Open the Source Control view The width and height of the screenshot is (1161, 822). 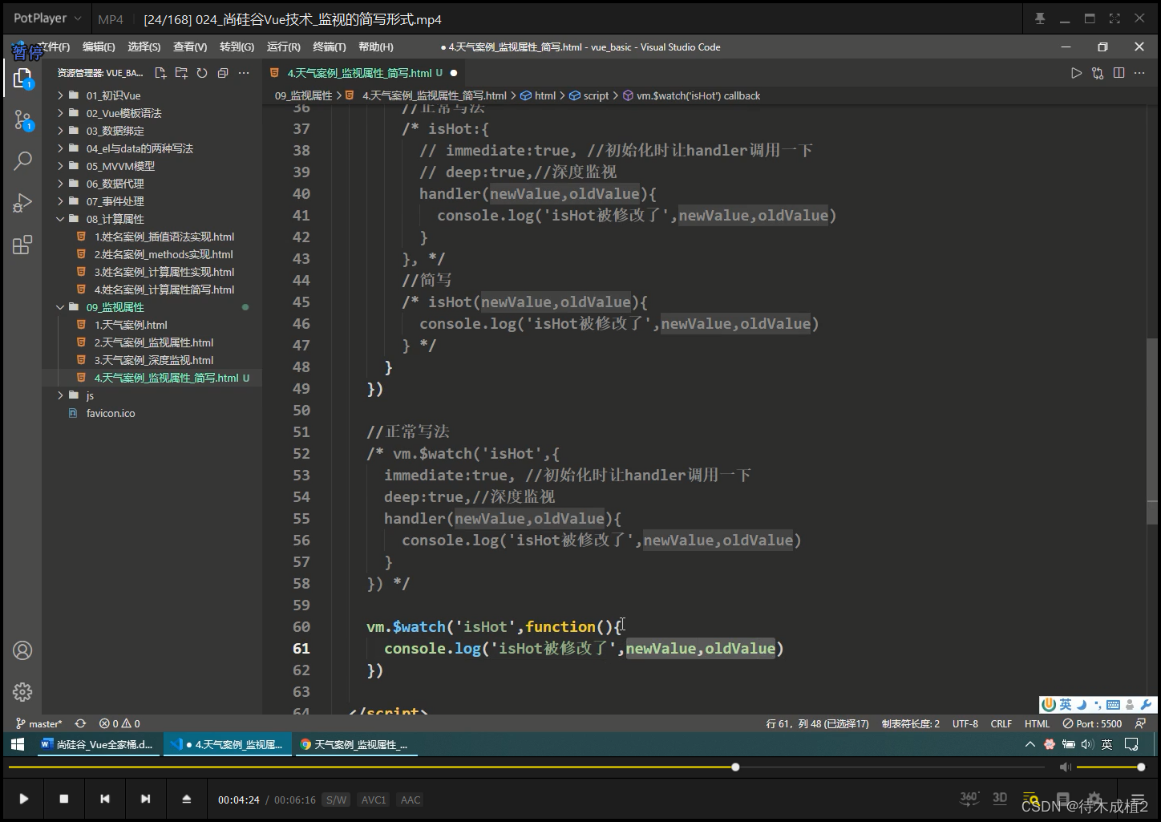[22, 120]
